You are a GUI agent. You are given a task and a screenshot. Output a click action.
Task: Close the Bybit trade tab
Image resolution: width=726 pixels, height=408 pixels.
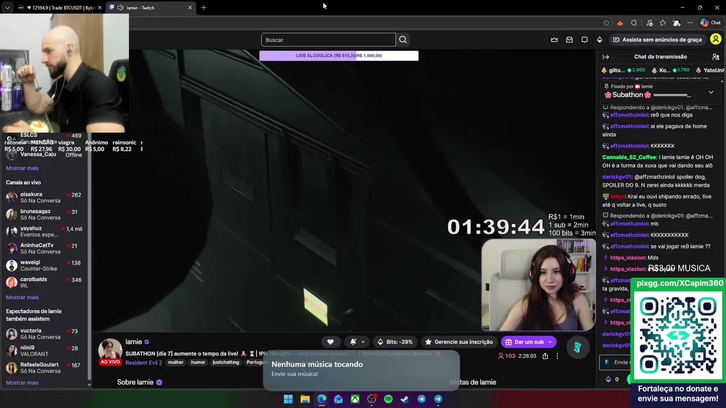click(99, 7)
